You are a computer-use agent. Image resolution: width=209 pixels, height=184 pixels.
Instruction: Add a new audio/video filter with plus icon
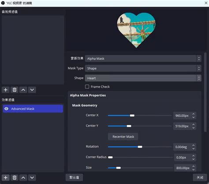coord(6,90)
